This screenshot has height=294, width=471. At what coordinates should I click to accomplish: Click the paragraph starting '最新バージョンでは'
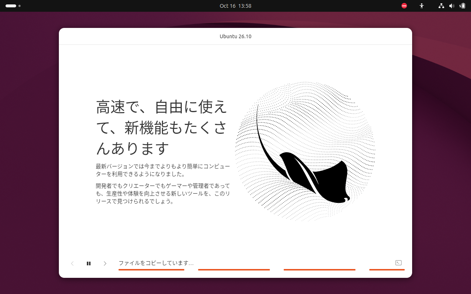[163, 170]
